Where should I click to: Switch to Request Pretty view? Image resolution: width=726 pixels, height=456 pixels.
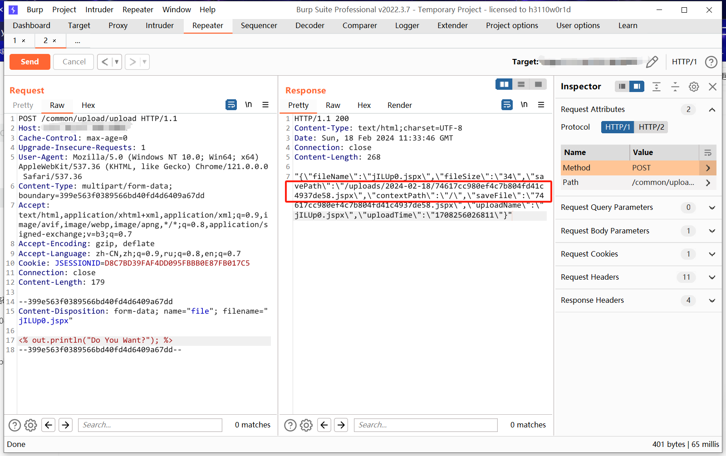tap(23, 105)
